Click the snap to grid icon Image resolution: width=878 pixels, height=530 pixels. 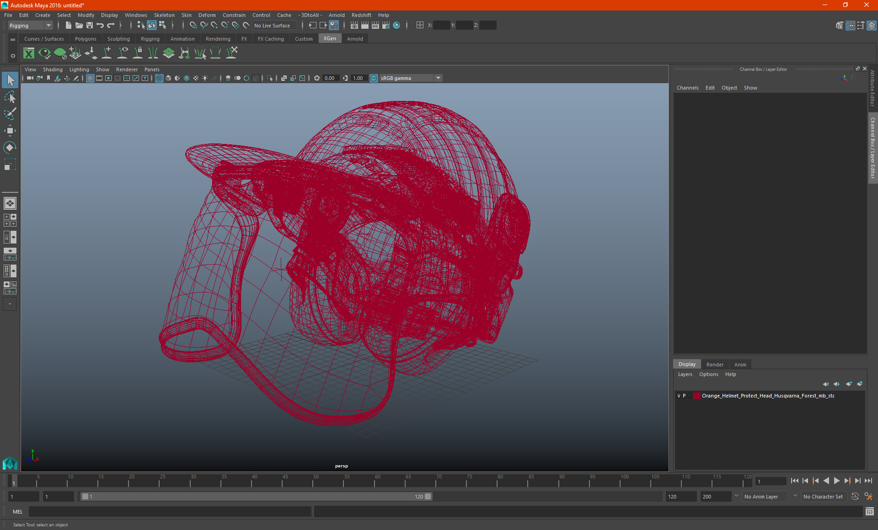click(192, 26)
